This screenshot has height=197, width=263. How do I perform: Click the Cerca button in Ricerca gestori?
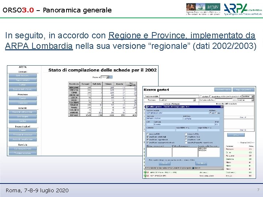tap(236, 135)
